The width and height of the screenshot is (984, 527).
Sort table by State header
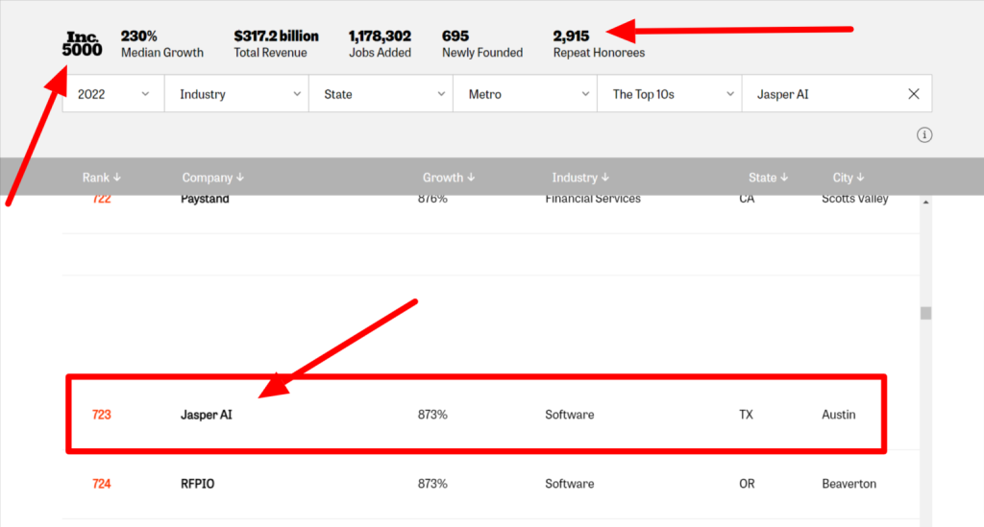[x=768, y=178]
